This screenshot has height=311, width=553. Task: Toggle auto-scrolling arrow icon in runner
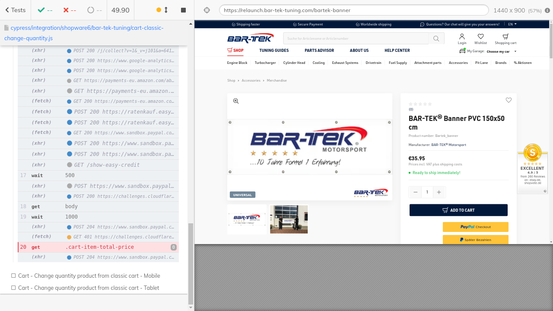click(166, 10)
